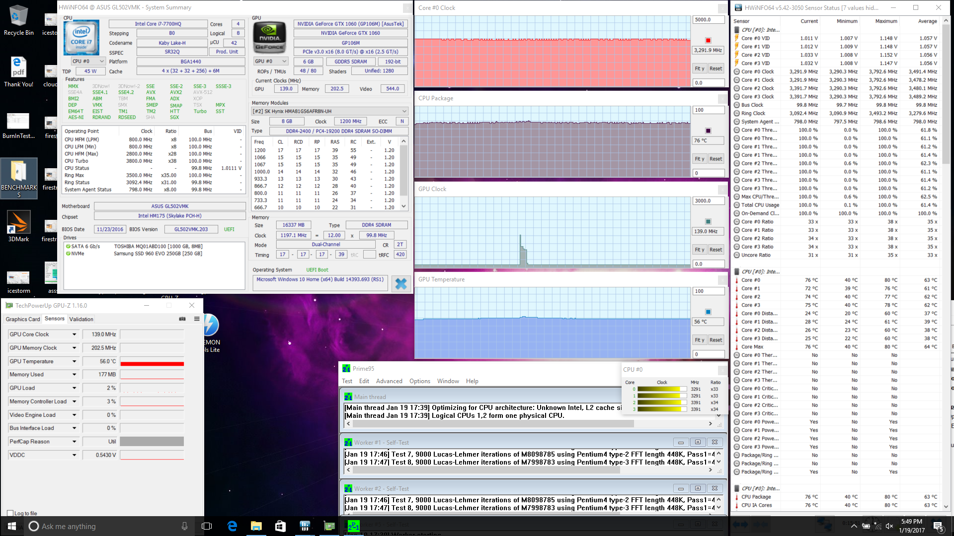Close the HWiNFO System Summary with the blue X button
The height and width of the screenshot is (536, 954).
coord(401,283)
